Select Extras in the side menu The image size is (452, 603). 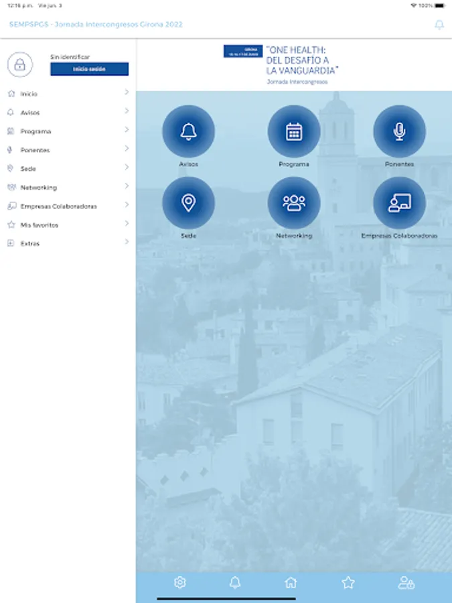(x=68, y=243)
